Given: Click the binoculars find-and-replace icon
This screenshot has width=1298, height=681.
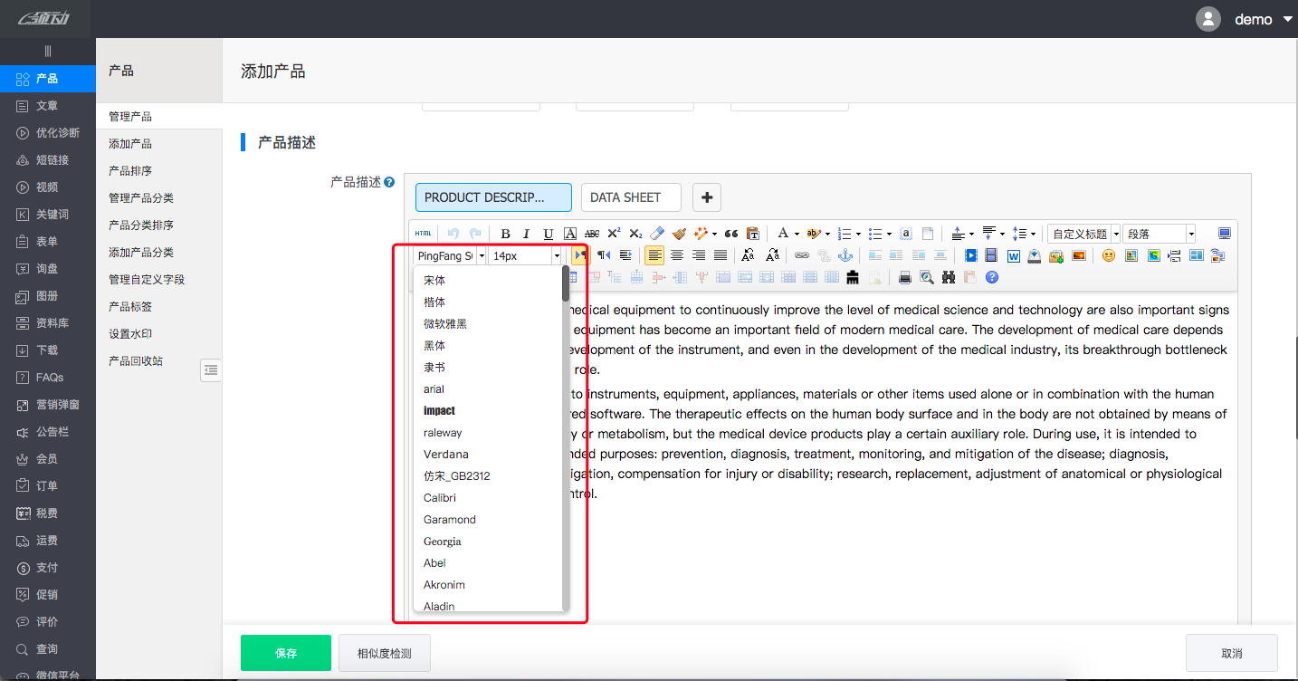Looking at the screenshot, I should tap(949, 277).
